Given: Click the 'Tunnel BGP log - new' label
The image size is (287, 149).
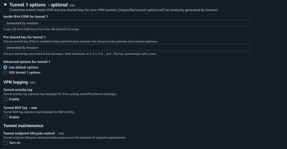Looking at the screenshot, I should [x=20, y=108].
